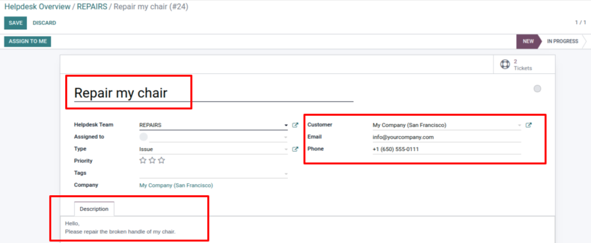Open Type field external link icon
Image resolution: width=591 pixels, height=243 pixels.
click(x=295, y=149)
